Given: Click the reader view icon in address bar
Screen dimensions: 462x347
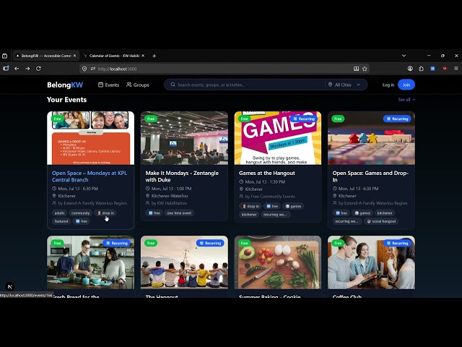Looking at the screenshot, I should tap(356, 69).
